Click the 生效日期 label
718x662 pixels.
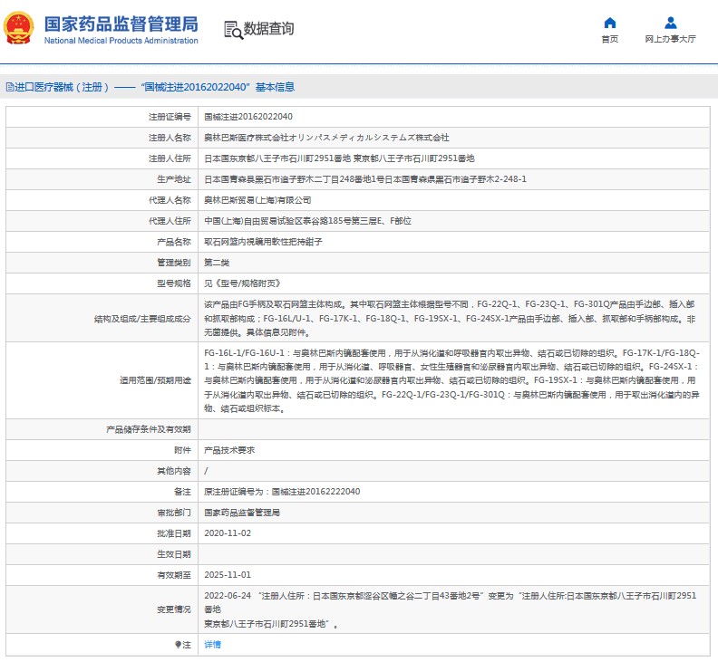point(174,554)
